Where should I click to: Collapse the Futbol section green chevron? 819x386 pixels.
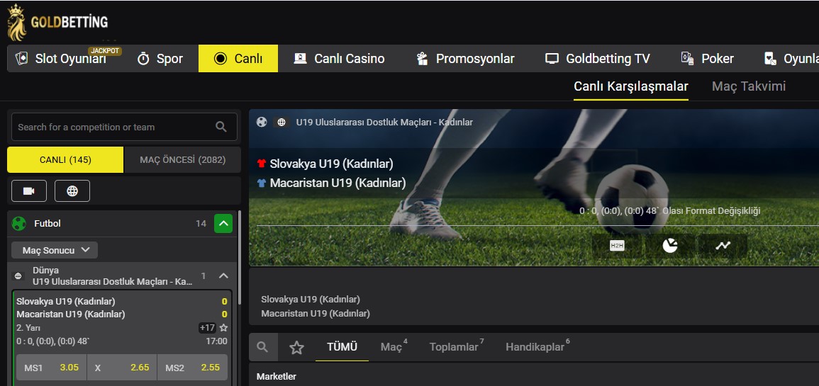click(x=223, y=224)
